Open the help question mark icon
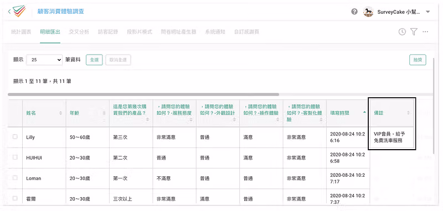Viewport: 443px width, 211px height. [354, 12]
